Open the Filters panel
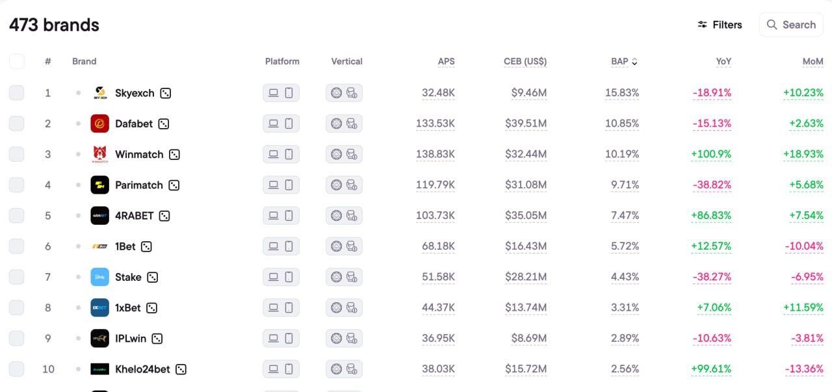Viewport: 832px width, 392px height. (x=720, y=25)
